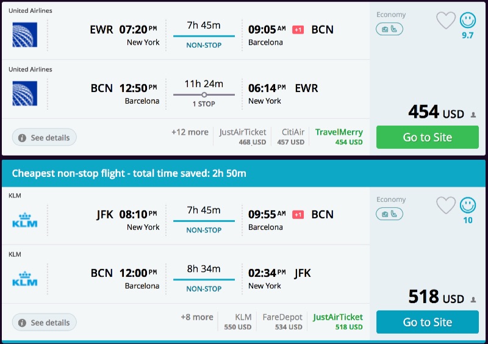Go to Site for 454 USD flight
This screenshot has height=344, width=488.
coord(427,137)
